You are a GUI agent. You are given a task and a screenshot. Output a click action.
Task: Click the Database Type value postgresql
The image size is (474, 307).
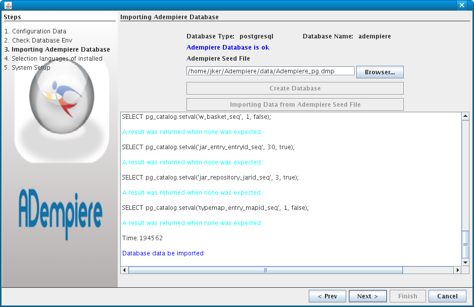point(256,36)
